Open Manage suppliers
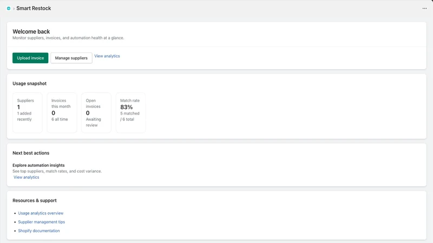The image size is (433, 243). click(71, 58)
